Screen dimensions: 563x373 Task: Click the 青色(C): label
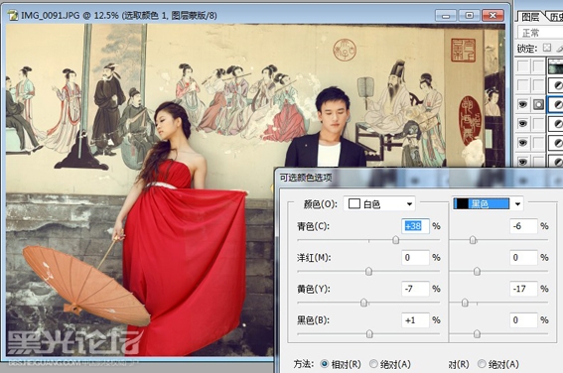click(x=313, y=226)
